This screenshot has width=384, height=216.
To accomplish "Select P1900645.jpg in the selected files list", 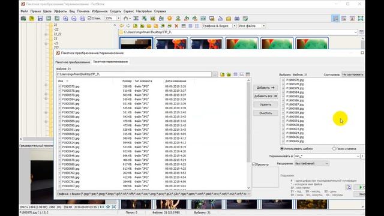I will (x=295, y=141).
